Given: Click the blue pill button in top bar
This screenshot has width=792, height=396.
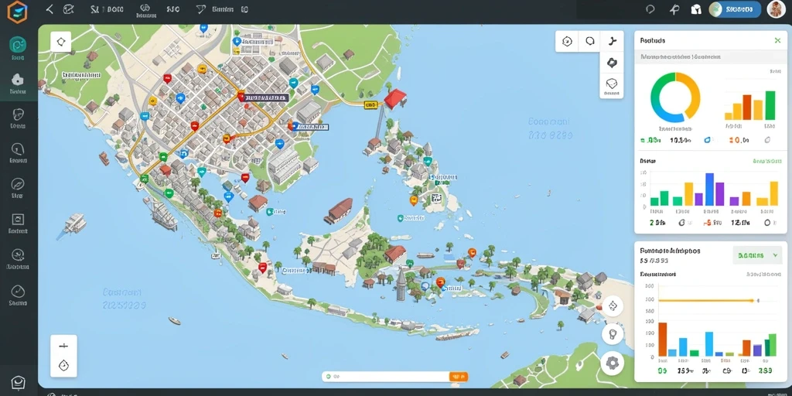Looking at the screenshot, I should [x=735, y=9].
